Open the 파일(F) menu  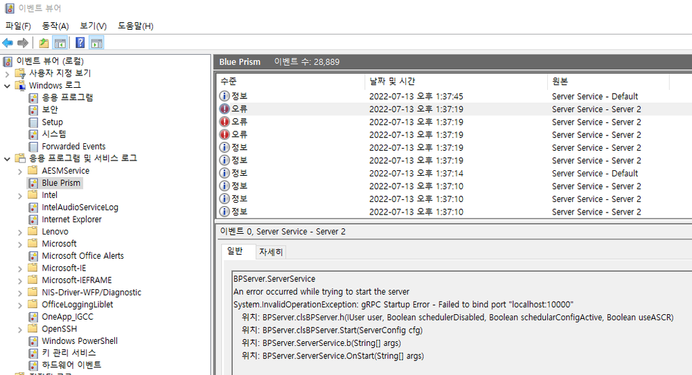point(18,26)
